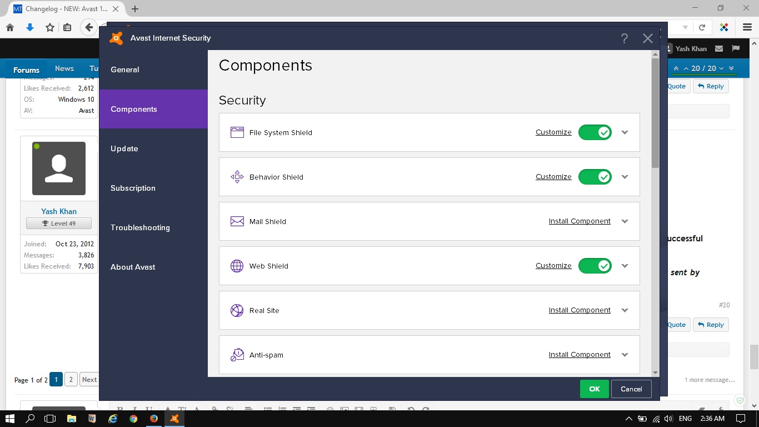
Task: Click the Avast scrollbar down arrow
Action: point(655,373)
